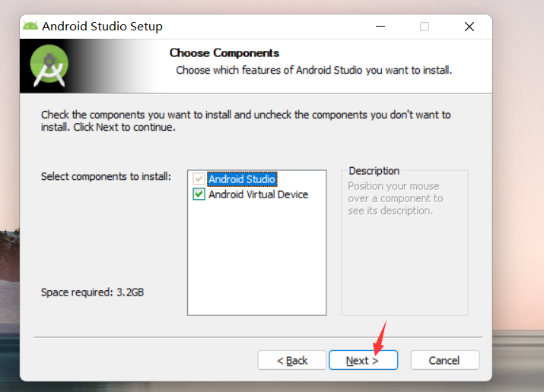The image size is (544, 392).
Task: Click the Android icon in title bar
Action: (x=30, y=26)
